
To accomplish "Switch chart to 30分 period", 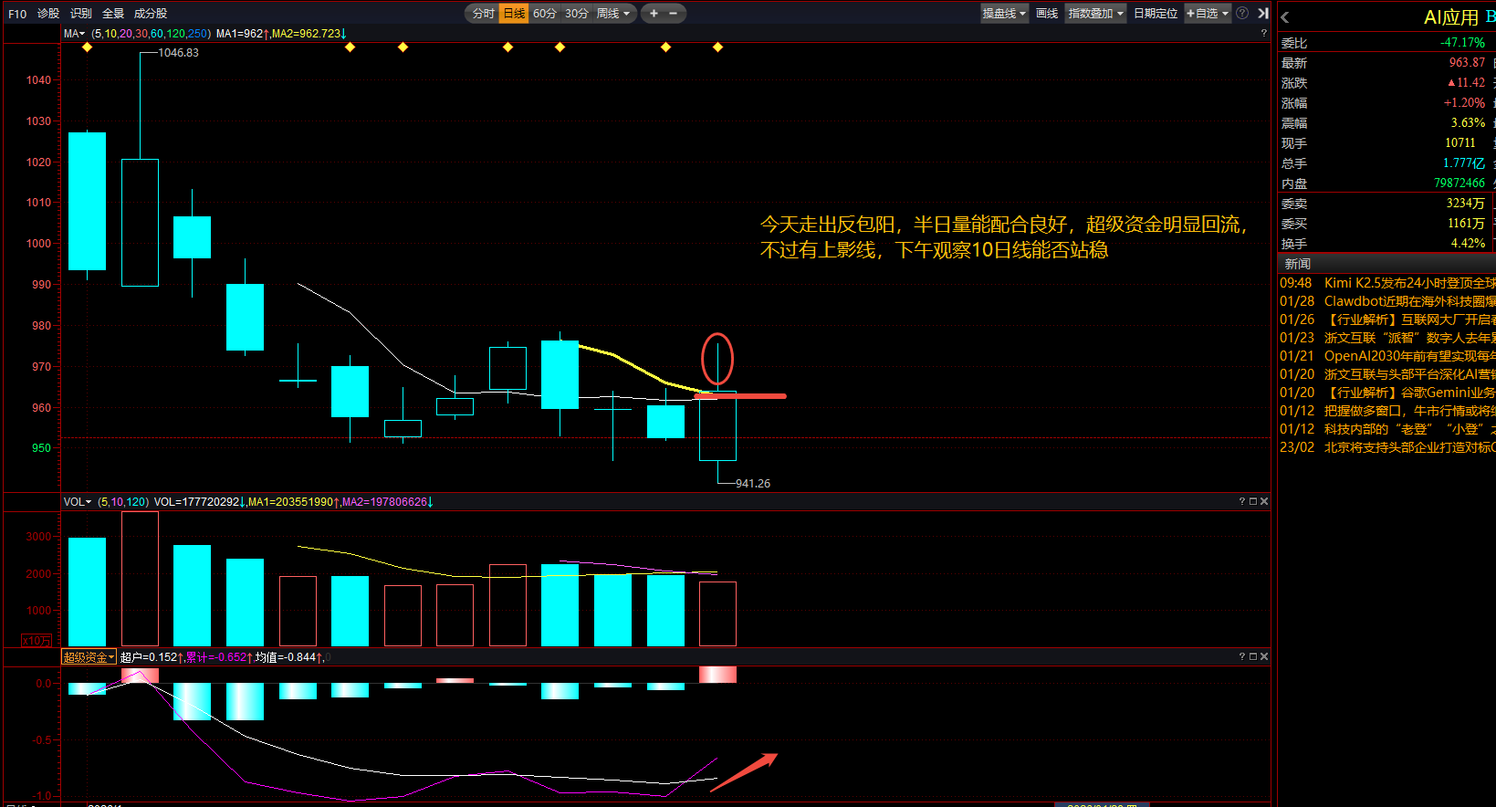I will (x=576, y=14).
